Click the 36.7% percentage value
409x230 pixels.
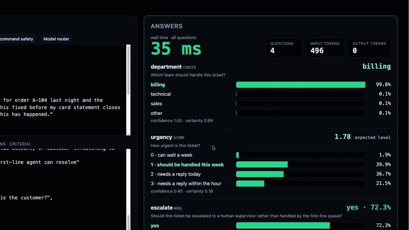click(383, 174)
